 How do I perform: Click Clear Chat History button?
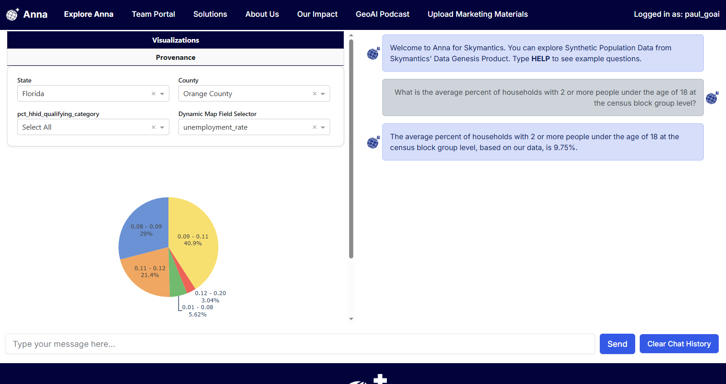click(679, 344)
